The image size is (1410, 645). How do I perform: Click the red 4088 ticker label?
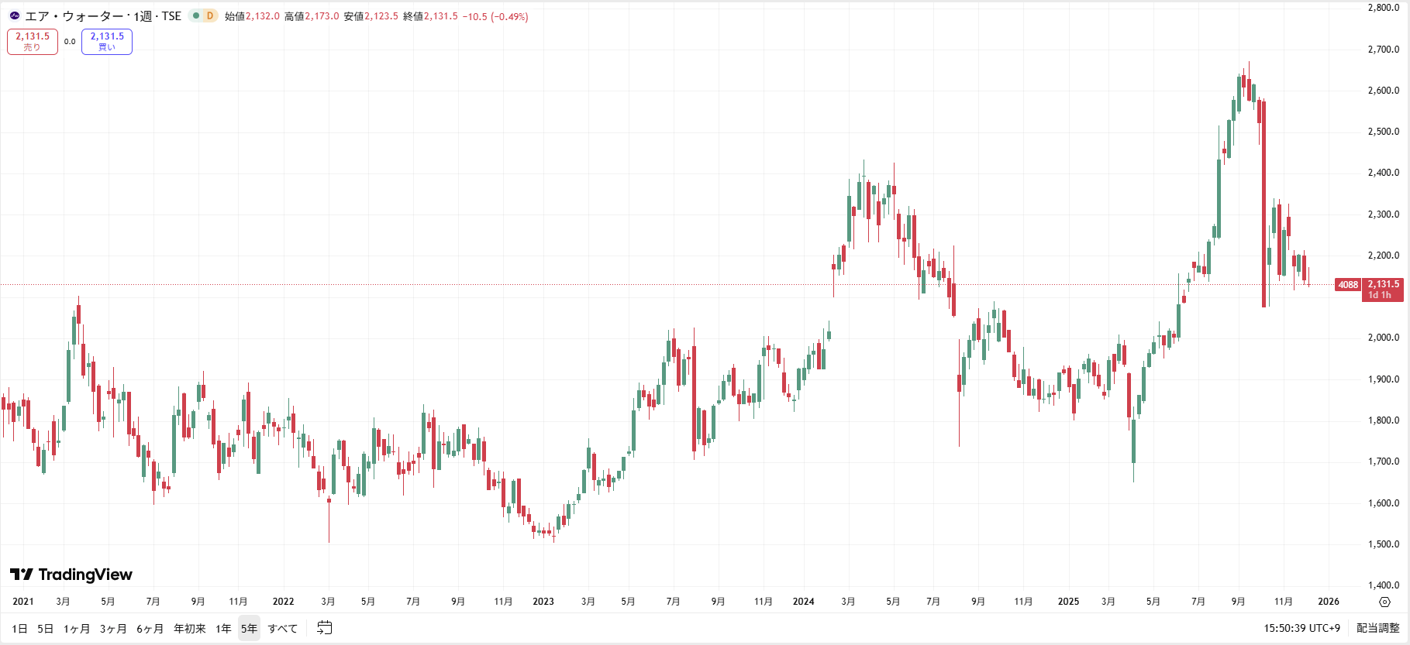1348,285
